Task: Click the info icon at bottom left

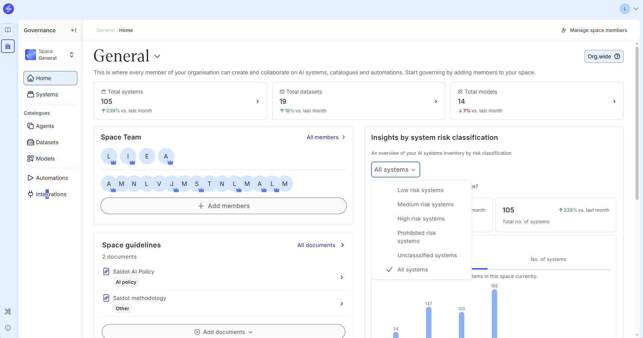Action: (8, 328)
